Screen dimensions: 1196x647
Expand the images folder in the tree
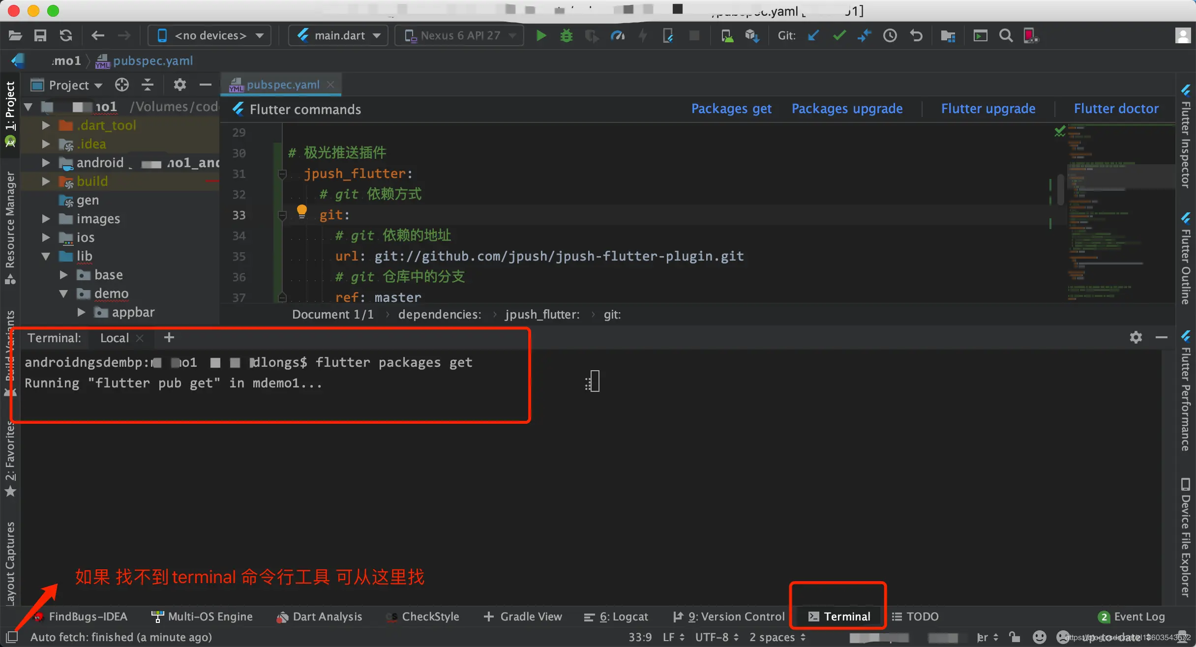click(x=46, y=218)
